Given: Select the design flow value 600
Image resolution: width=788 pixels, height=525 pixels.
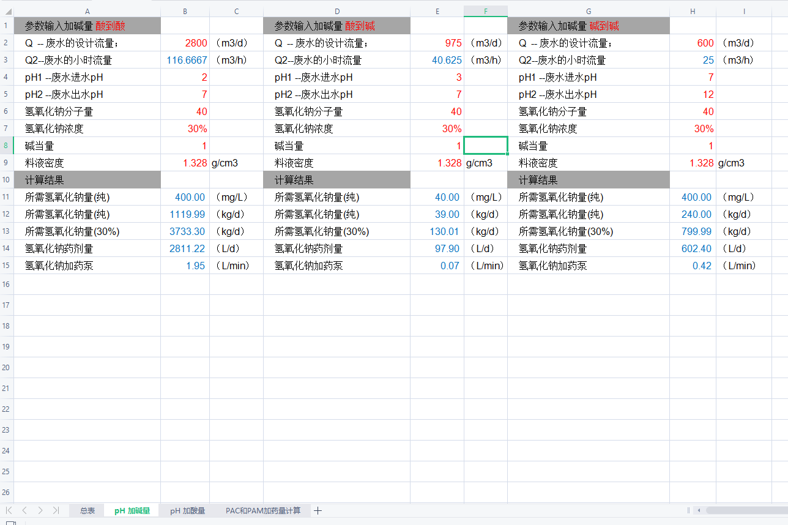Looking at the screenshot, I should [x=693, y=43].
